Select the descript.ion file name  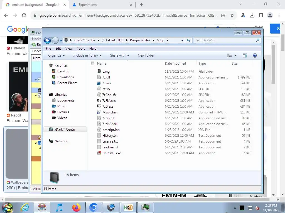[111, 130]
